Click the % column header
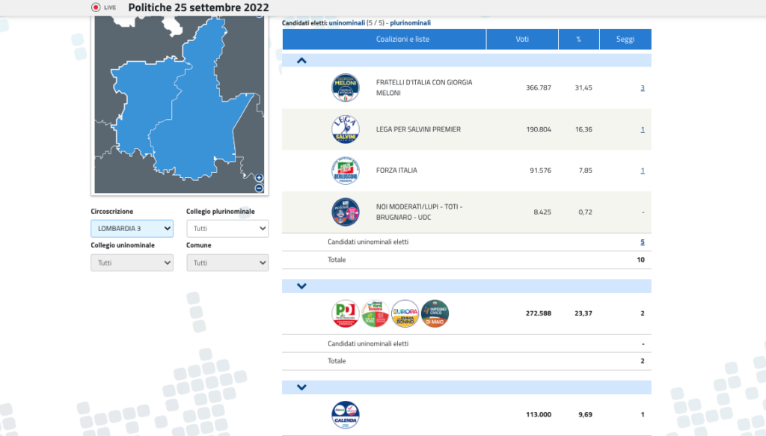 [x=579, y=39]
